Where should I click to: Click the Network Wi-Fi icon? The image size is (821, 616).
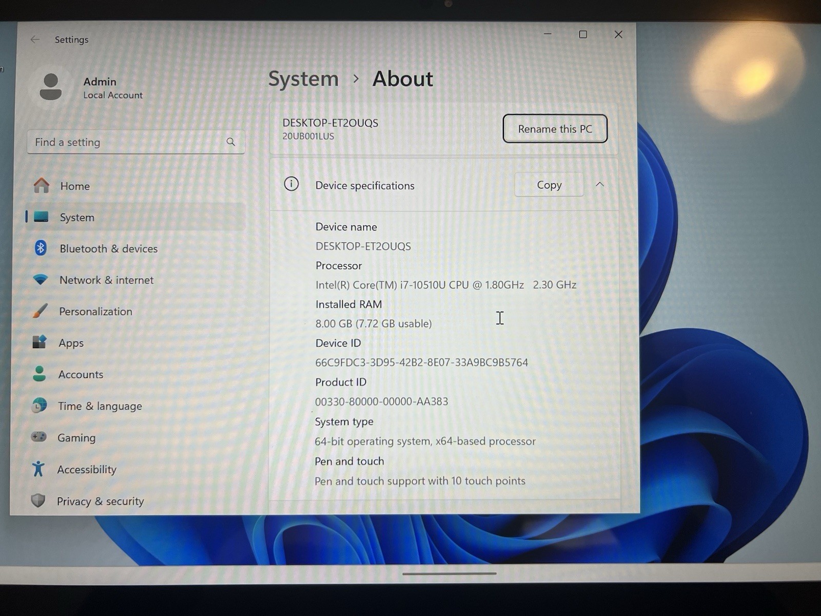tap(40, 280)
